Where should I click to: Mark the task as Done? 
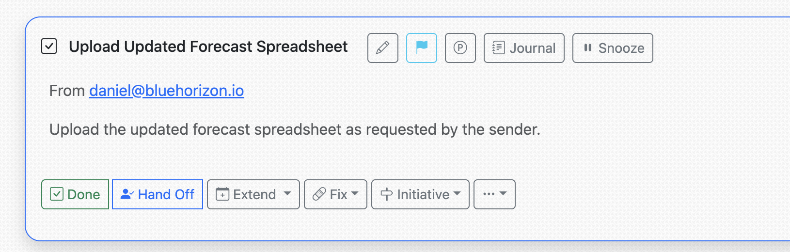[x=75, y=194]
